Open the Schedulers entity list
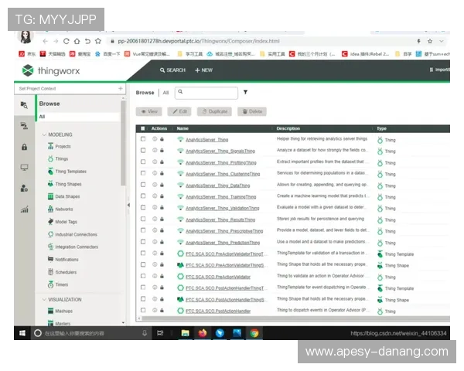This screenshot has height=371, width=464. 66,272
